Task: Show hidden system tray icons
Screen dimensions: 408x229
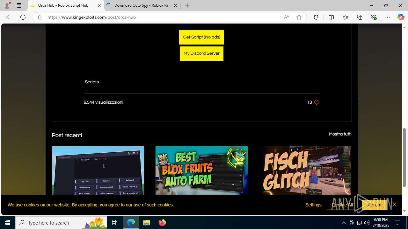Action: [344, 223]
